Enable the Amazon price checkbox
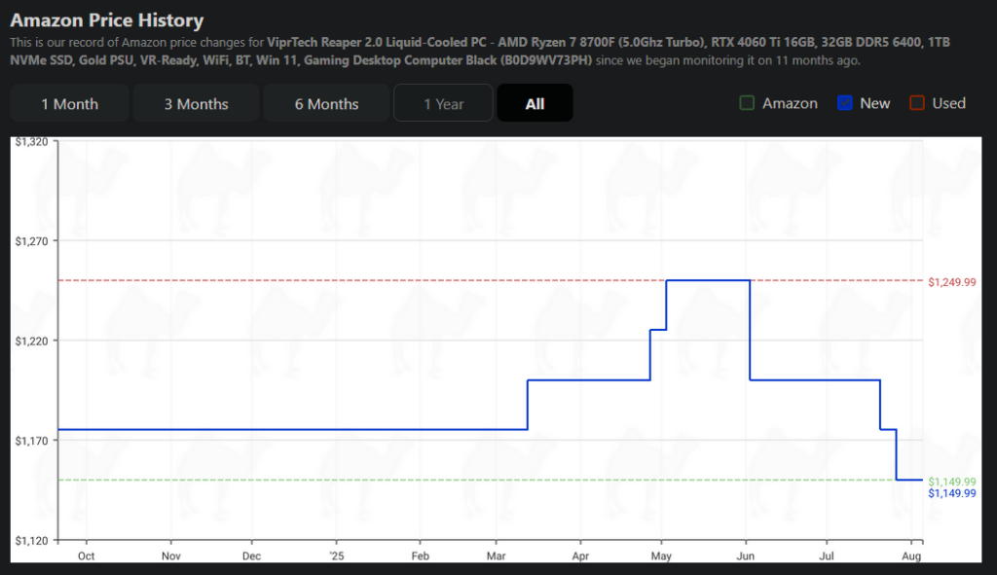The image size is (997, 575). point(747,103)
